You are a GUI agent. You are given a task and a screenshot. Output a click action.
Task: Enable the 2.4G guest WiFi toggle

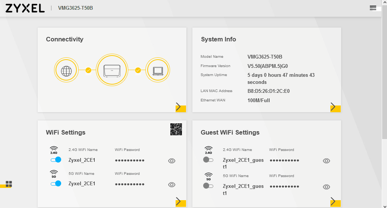click(x=208, y=160)
